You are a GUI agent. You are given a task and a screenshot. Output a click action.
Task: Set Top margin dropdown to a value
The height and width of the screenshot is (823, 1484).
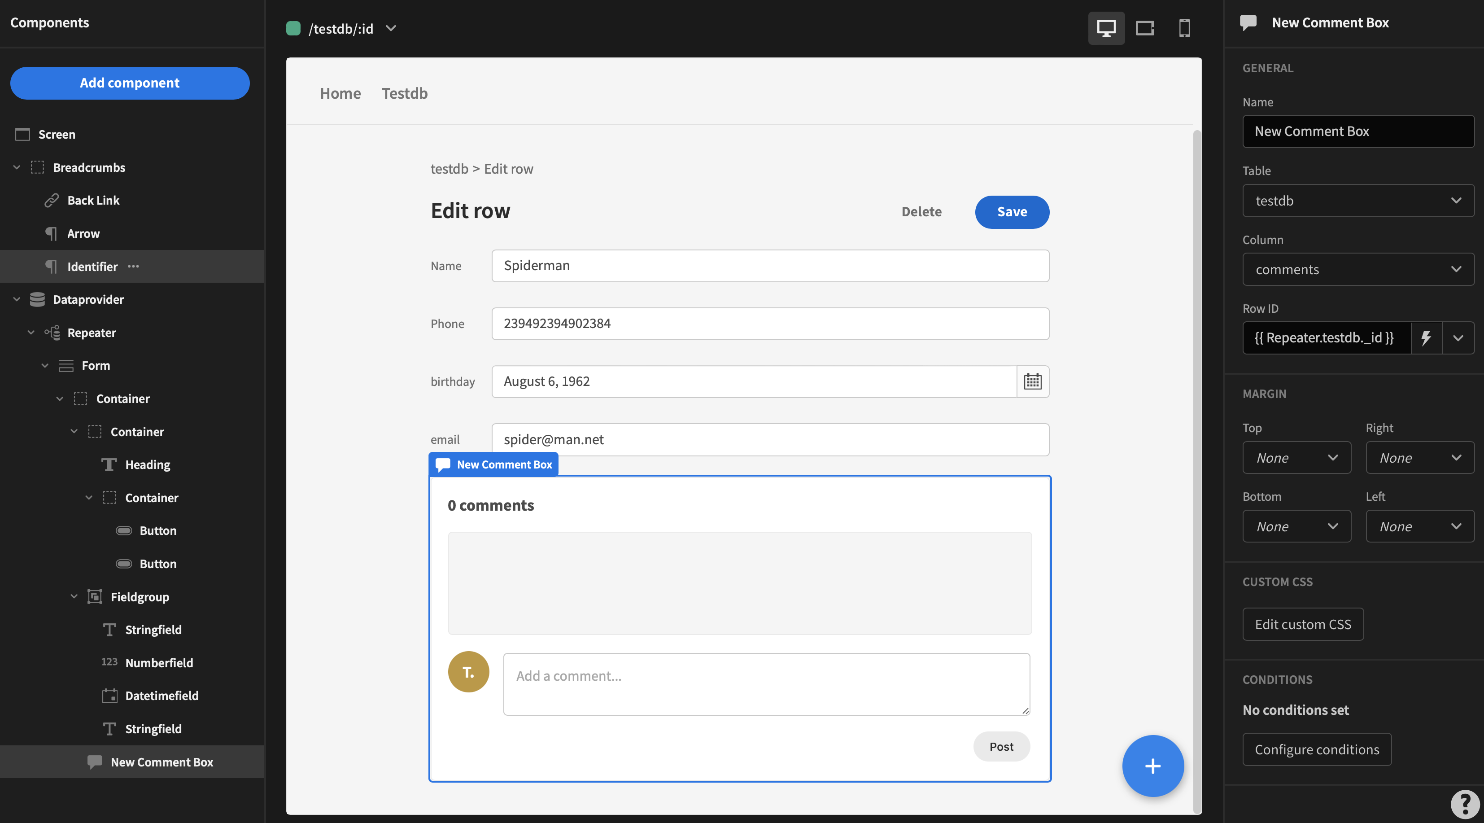point(1296,457)
